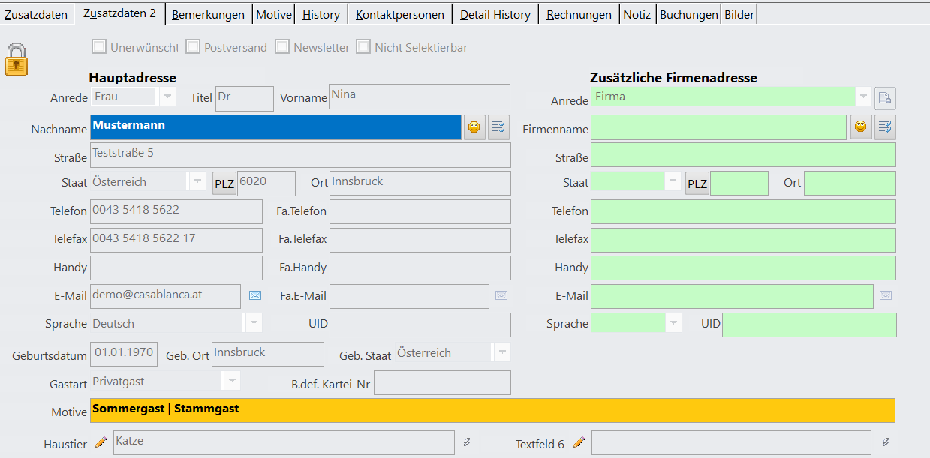This screenshot has height=458, width=930.
Task: Open the Gastart dropdown showing Privatgast
Action: [232, 381]
